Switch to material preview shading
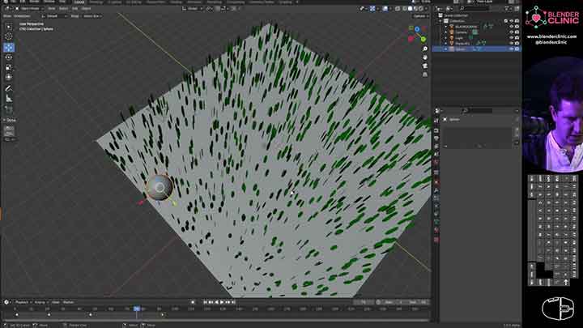The width and height of the screenshot is (583, 328). click(415, 9)
